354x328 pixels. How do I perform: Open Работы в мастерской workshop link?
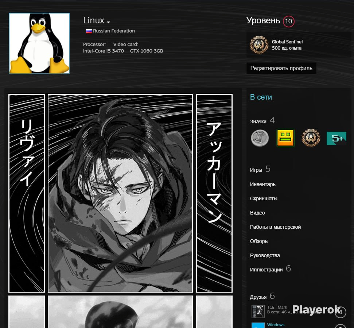click(275, 227)
